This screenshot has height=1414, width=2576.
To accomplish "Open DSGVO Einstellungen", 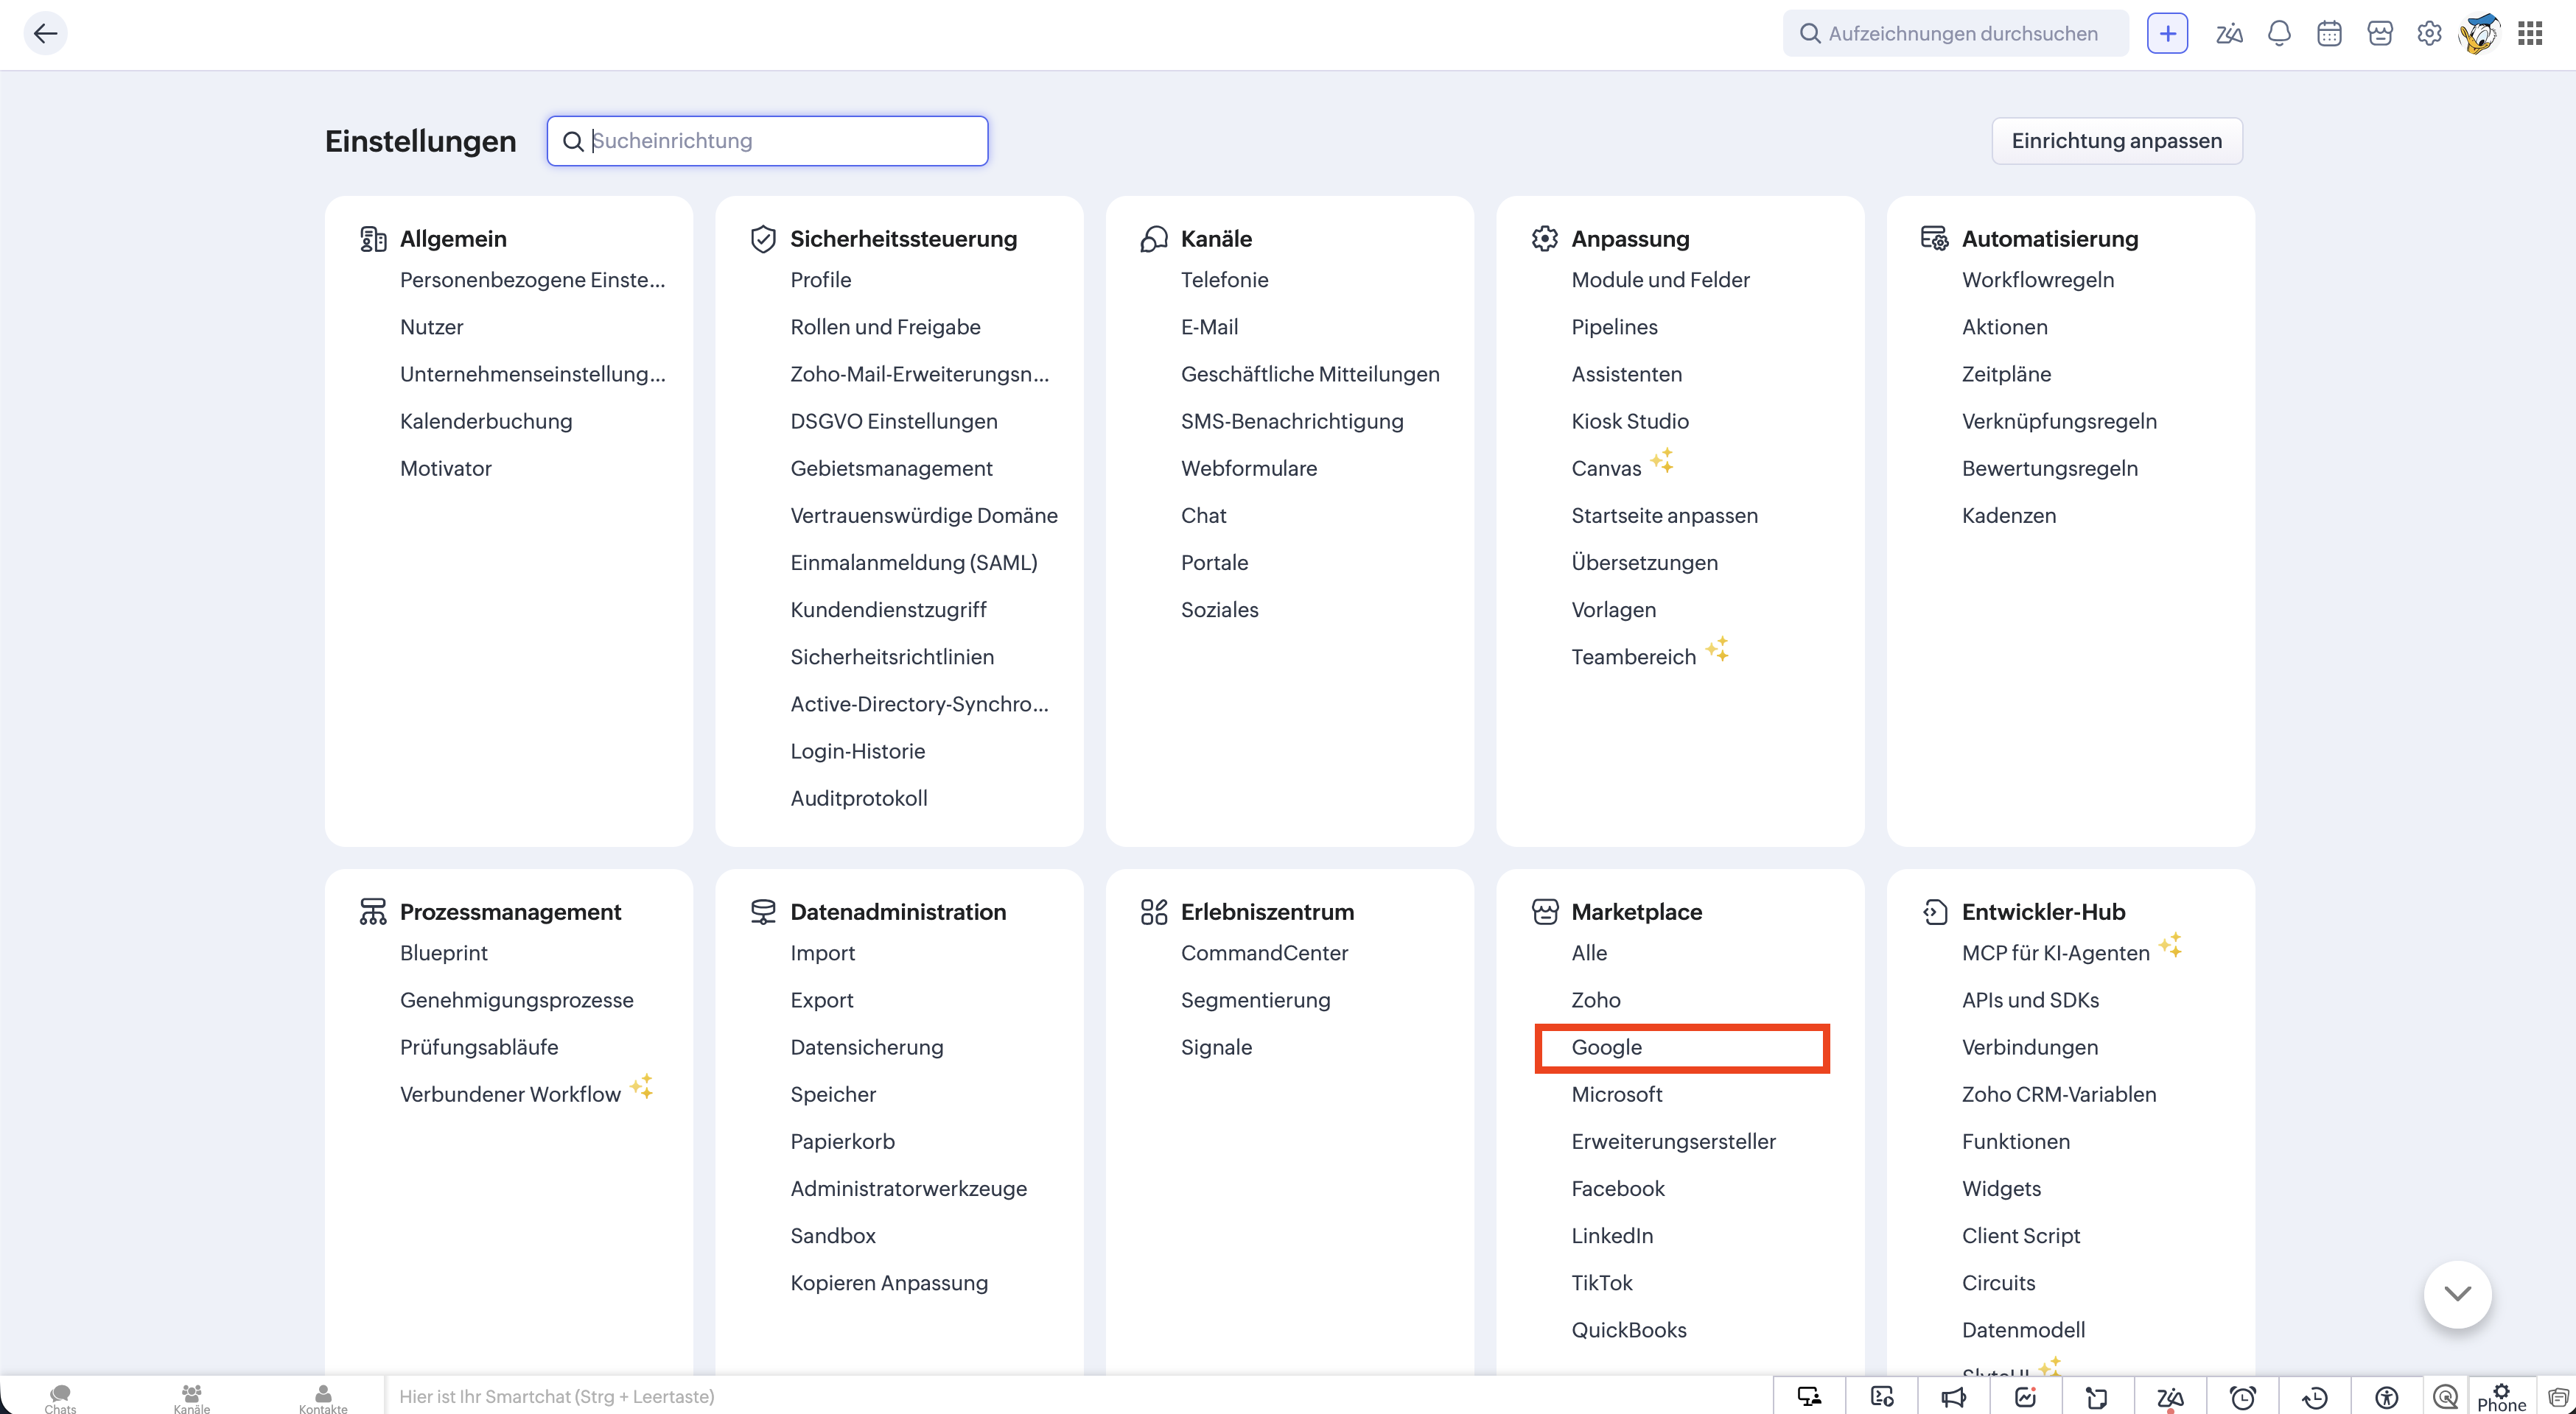I will pyautogui.click(x=893, y=421).
